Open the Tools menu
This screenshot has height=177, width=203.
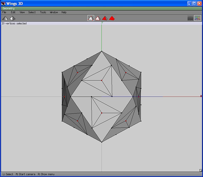(43, 12)
